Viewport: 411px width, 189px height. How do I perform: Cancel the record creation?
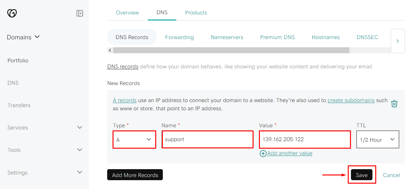391,175
